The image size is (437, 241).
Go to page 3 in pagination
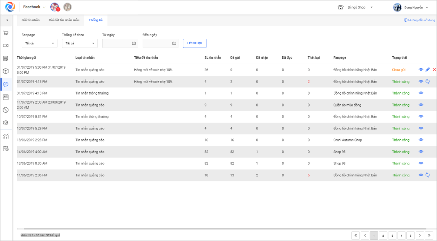(x=392, y=235)
